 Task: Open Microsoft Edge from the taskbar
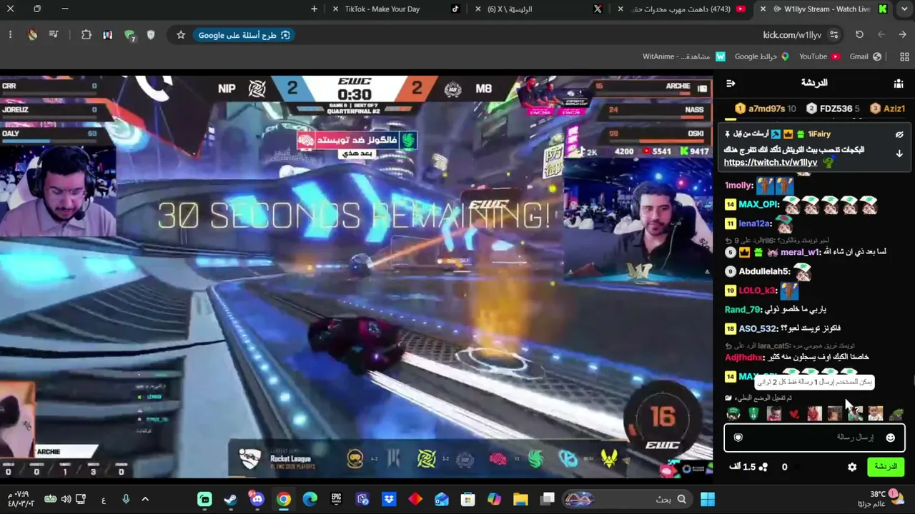(310, 499)
